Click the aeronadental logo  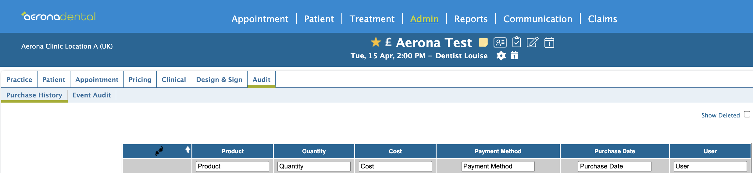click(59, 16)
